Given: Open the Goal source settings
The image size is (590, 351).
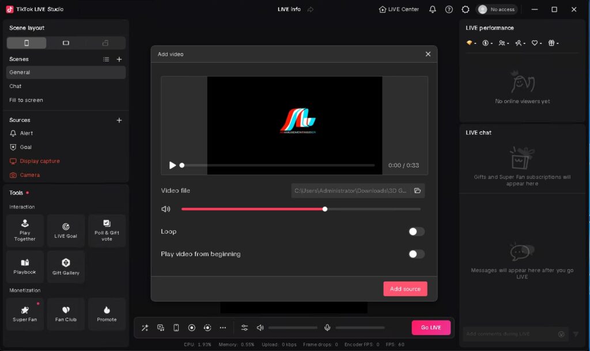Looking at the screenshot, I should pos(26,147).
